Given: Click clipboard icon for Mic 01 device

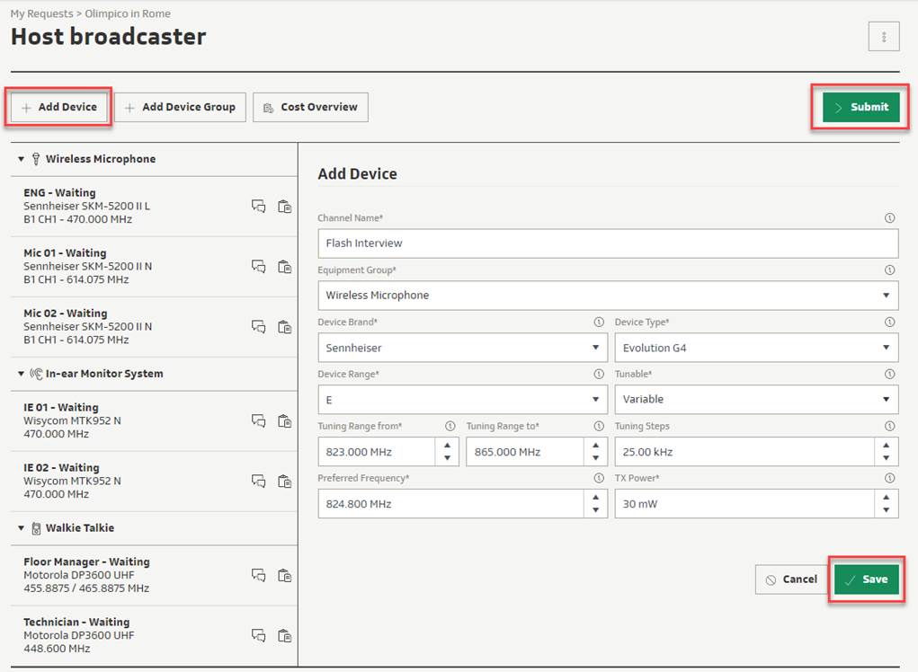Looking at the screenshot, I should tap(284, 267).
